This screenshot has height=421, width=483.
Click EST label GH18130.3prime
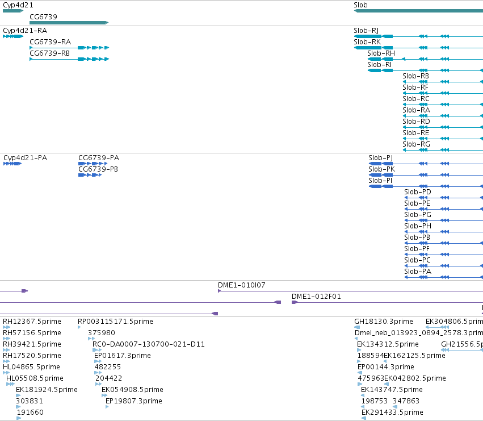click(384, 322)
